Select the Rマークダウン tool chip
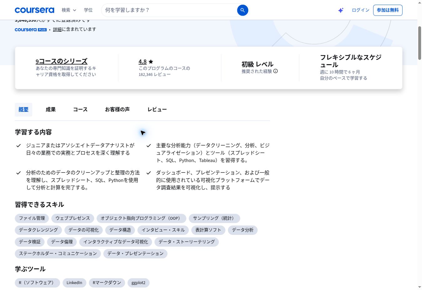Screen dimensions: 422x290 [107, 283]
